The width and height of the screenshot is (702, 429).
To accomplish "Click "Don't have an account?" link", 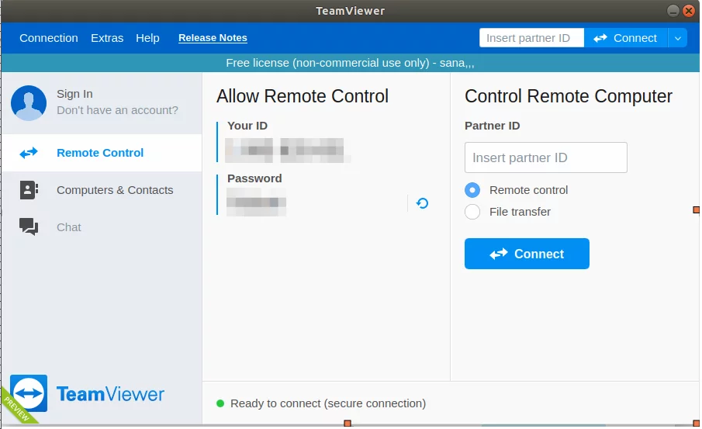I will coord(117,110).
